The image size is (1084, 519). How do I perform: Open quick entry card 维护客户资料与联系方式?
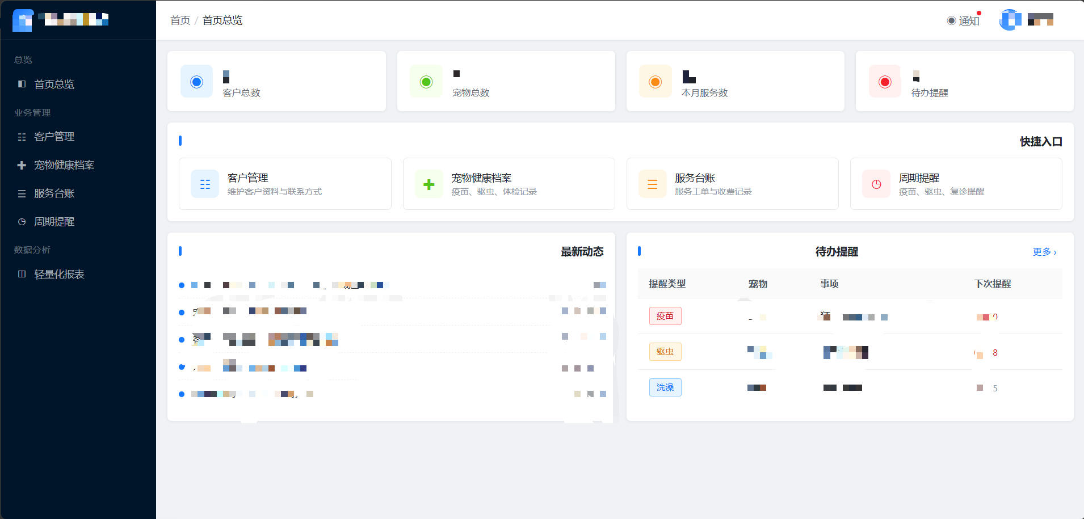pyautogui.click(x=285, y=184)
